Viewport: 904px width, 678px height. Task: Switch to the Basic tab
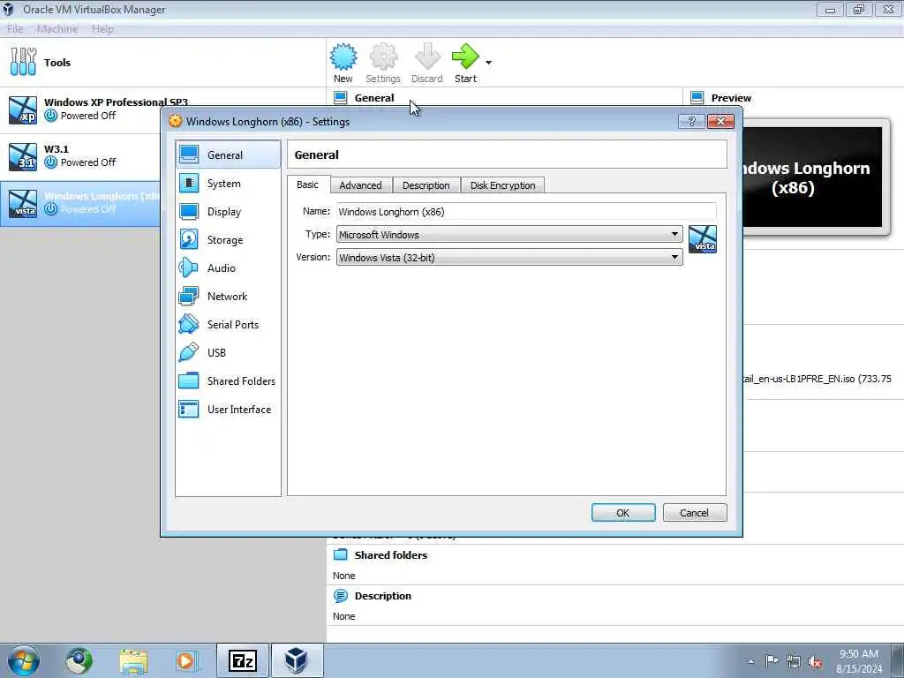click(307, 185)
